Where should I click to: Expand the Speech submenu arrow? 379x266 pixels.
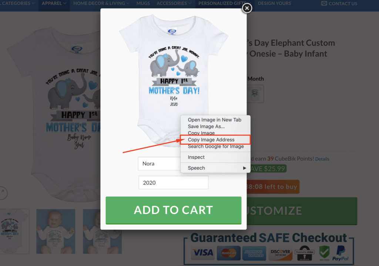coord(245,168)
